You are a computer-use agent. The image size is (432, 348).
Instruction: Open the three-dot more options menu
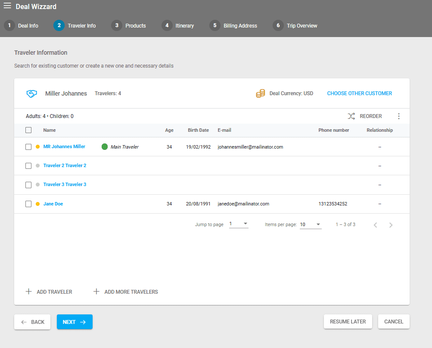[x=398, y=116]
